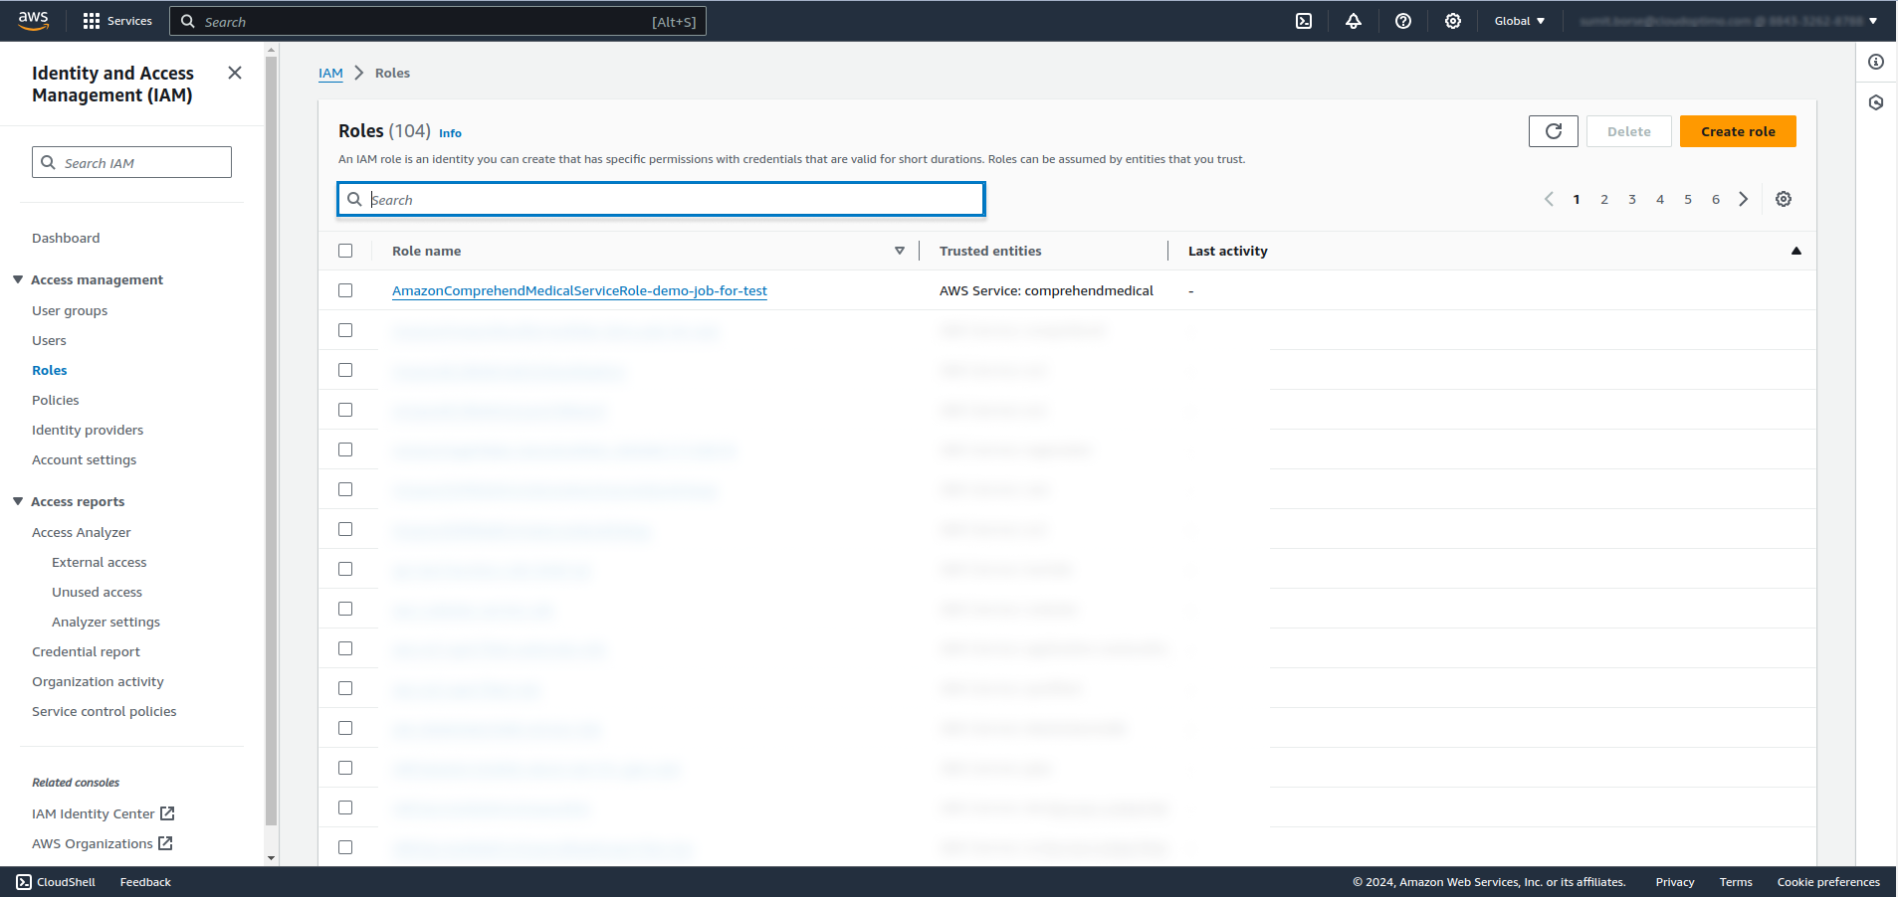
Task: Open AWS Organizations external link icon
Action: point(165,843)
